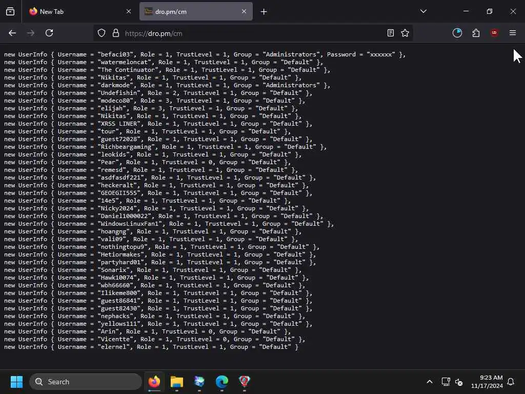This screenshot has width=525, height=394.
Task: Click the username "Richbeargaming"
Action: pos(128,147)
